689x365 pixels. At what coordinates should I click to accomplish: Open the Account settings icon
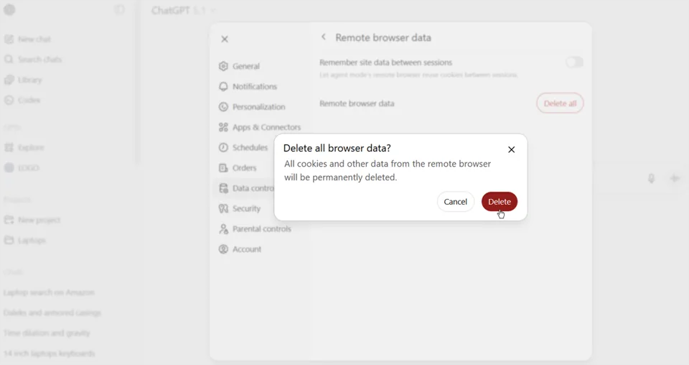[223, 249]
